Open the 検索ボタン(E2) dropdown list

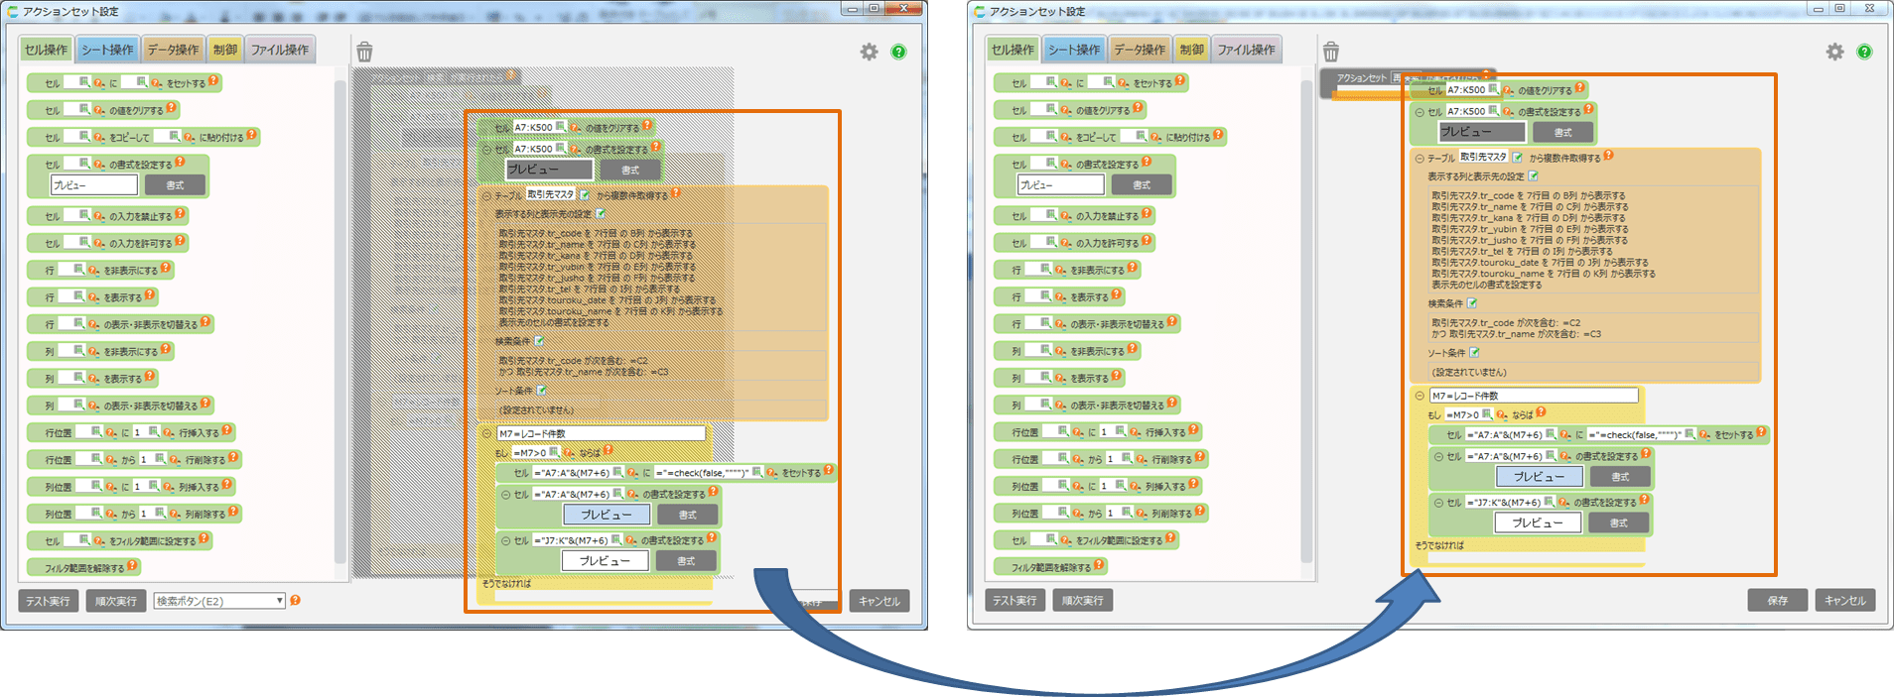pyautogui.click(x=219, y=601)
